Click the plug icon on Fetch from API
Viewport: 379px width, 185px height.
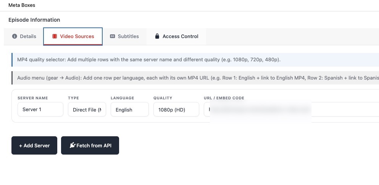click(x=72, y=145)
